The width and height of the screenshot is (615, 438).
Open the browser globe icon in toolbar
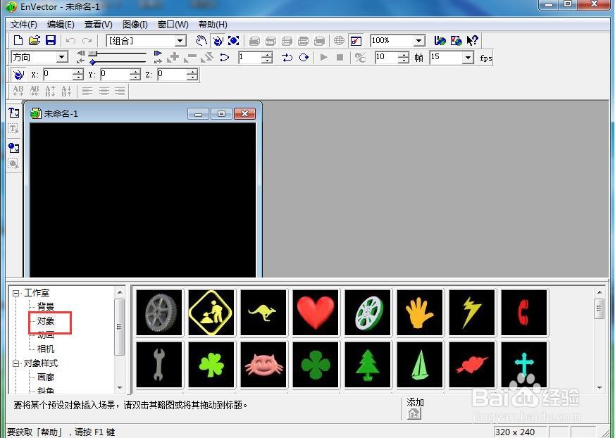point(440,40)
